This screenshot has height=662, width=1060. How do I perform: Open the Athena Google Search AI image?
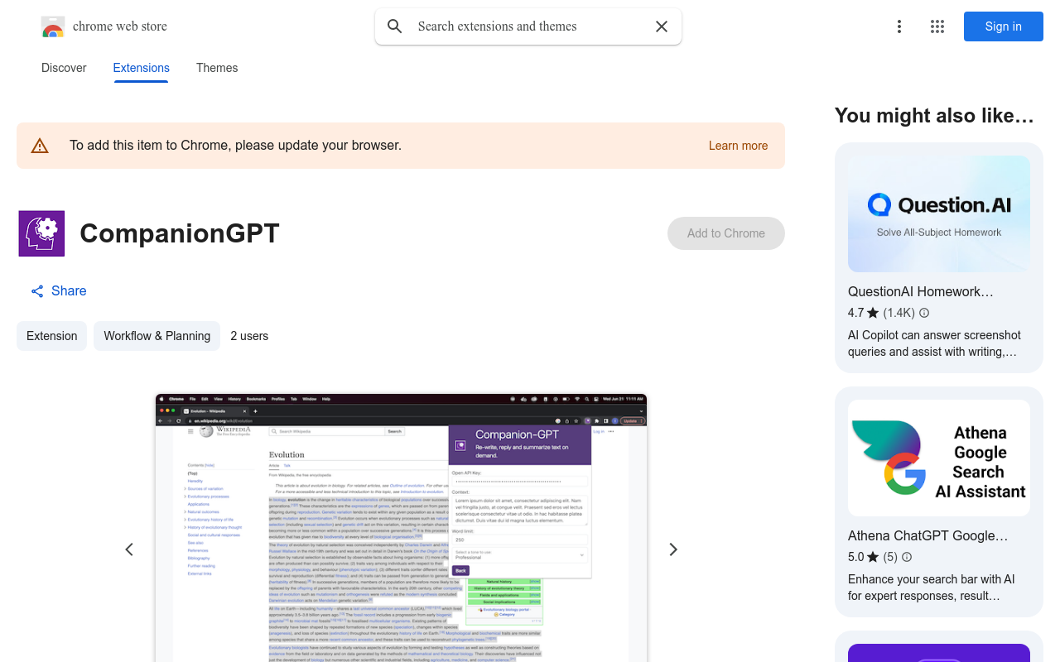[939, 458]
